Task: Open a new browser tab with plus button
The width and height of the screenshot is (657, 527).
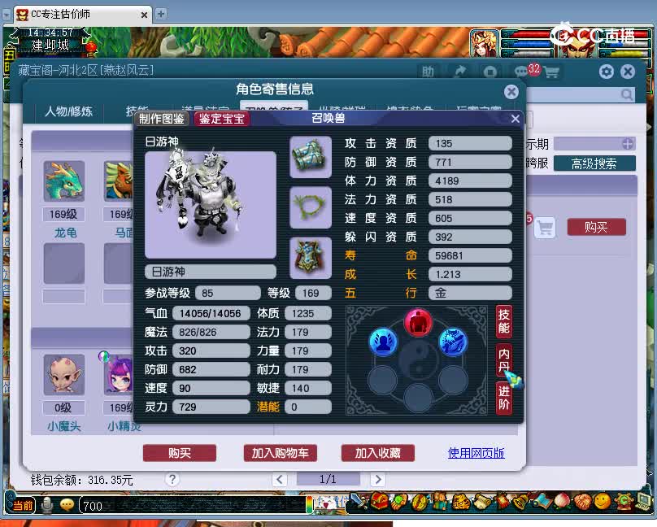Action: tap(160, 14)
